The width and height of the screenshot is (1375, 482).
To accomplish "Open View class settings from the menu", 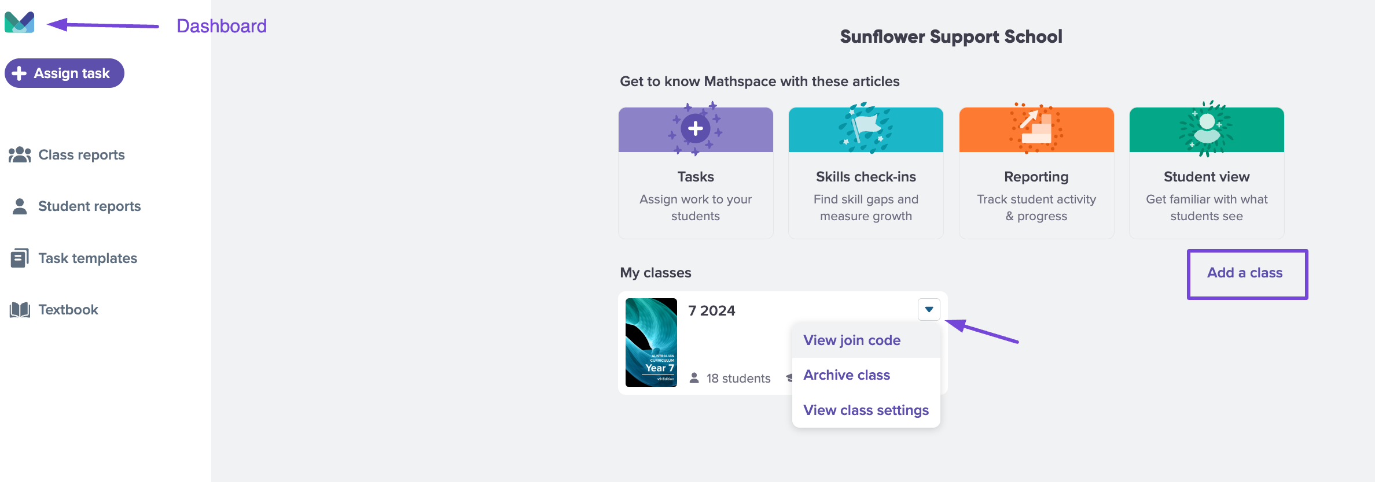I will [866, 410].
